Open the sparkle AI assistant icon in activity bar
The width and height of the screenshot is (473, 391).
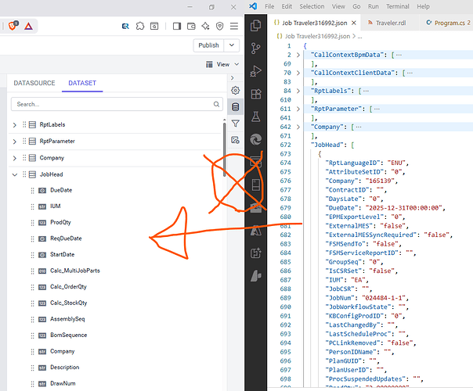[256, 253]
